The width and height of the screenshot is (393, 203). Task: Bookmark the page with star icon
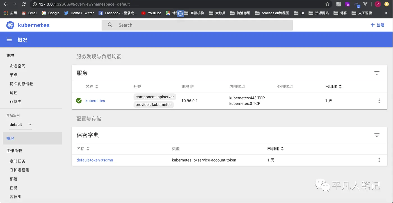click(x=327, y=4)
